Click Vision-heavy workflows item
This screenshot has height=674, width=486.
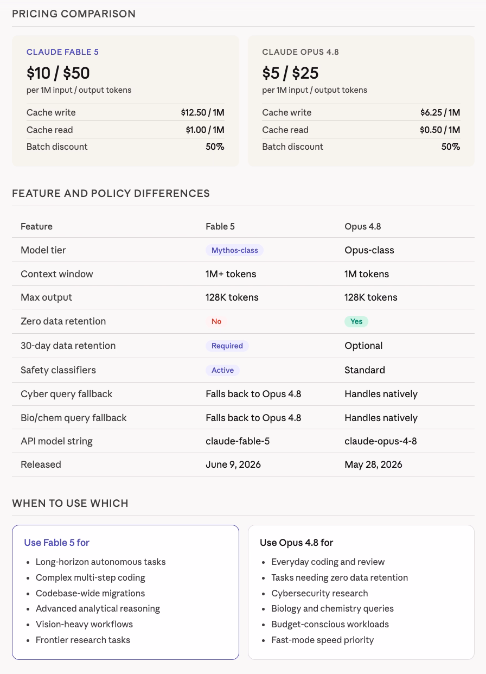coord(84,625)
